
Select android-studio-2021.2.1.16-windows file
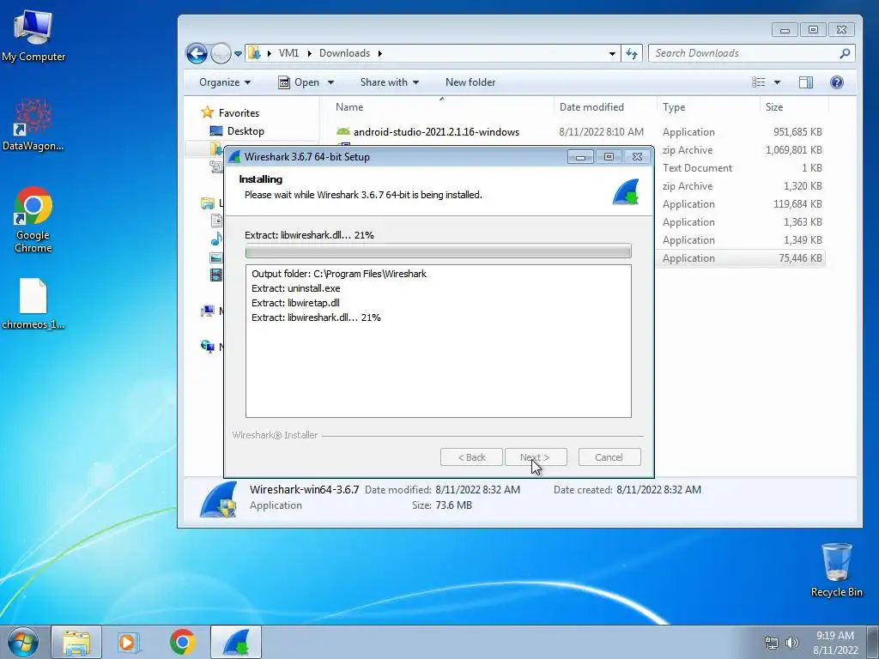point(436,132)
